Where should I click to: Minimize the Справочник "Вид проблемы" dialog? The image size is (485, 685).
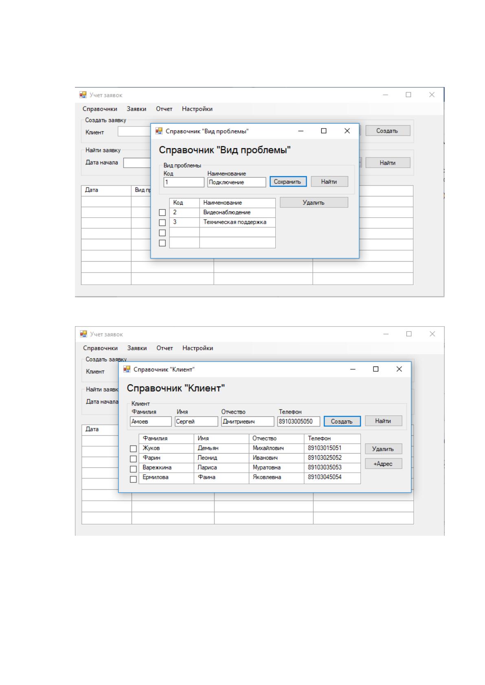(x=301, y=131)
